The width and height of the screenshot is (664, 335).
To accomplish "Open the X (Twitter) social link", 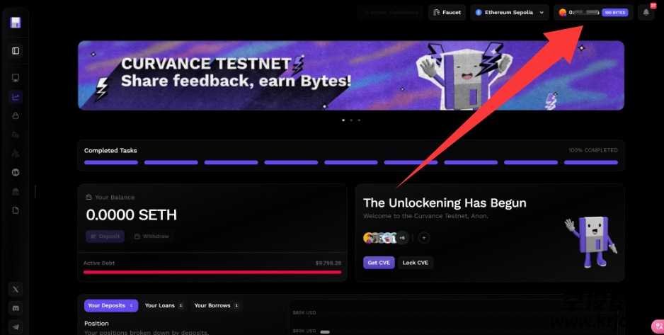I will click(x=16, y=289).
